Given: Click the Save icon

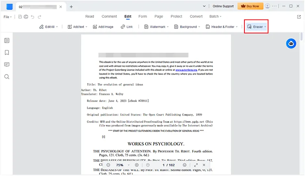Looking at the screenshot, I should 20,17.
